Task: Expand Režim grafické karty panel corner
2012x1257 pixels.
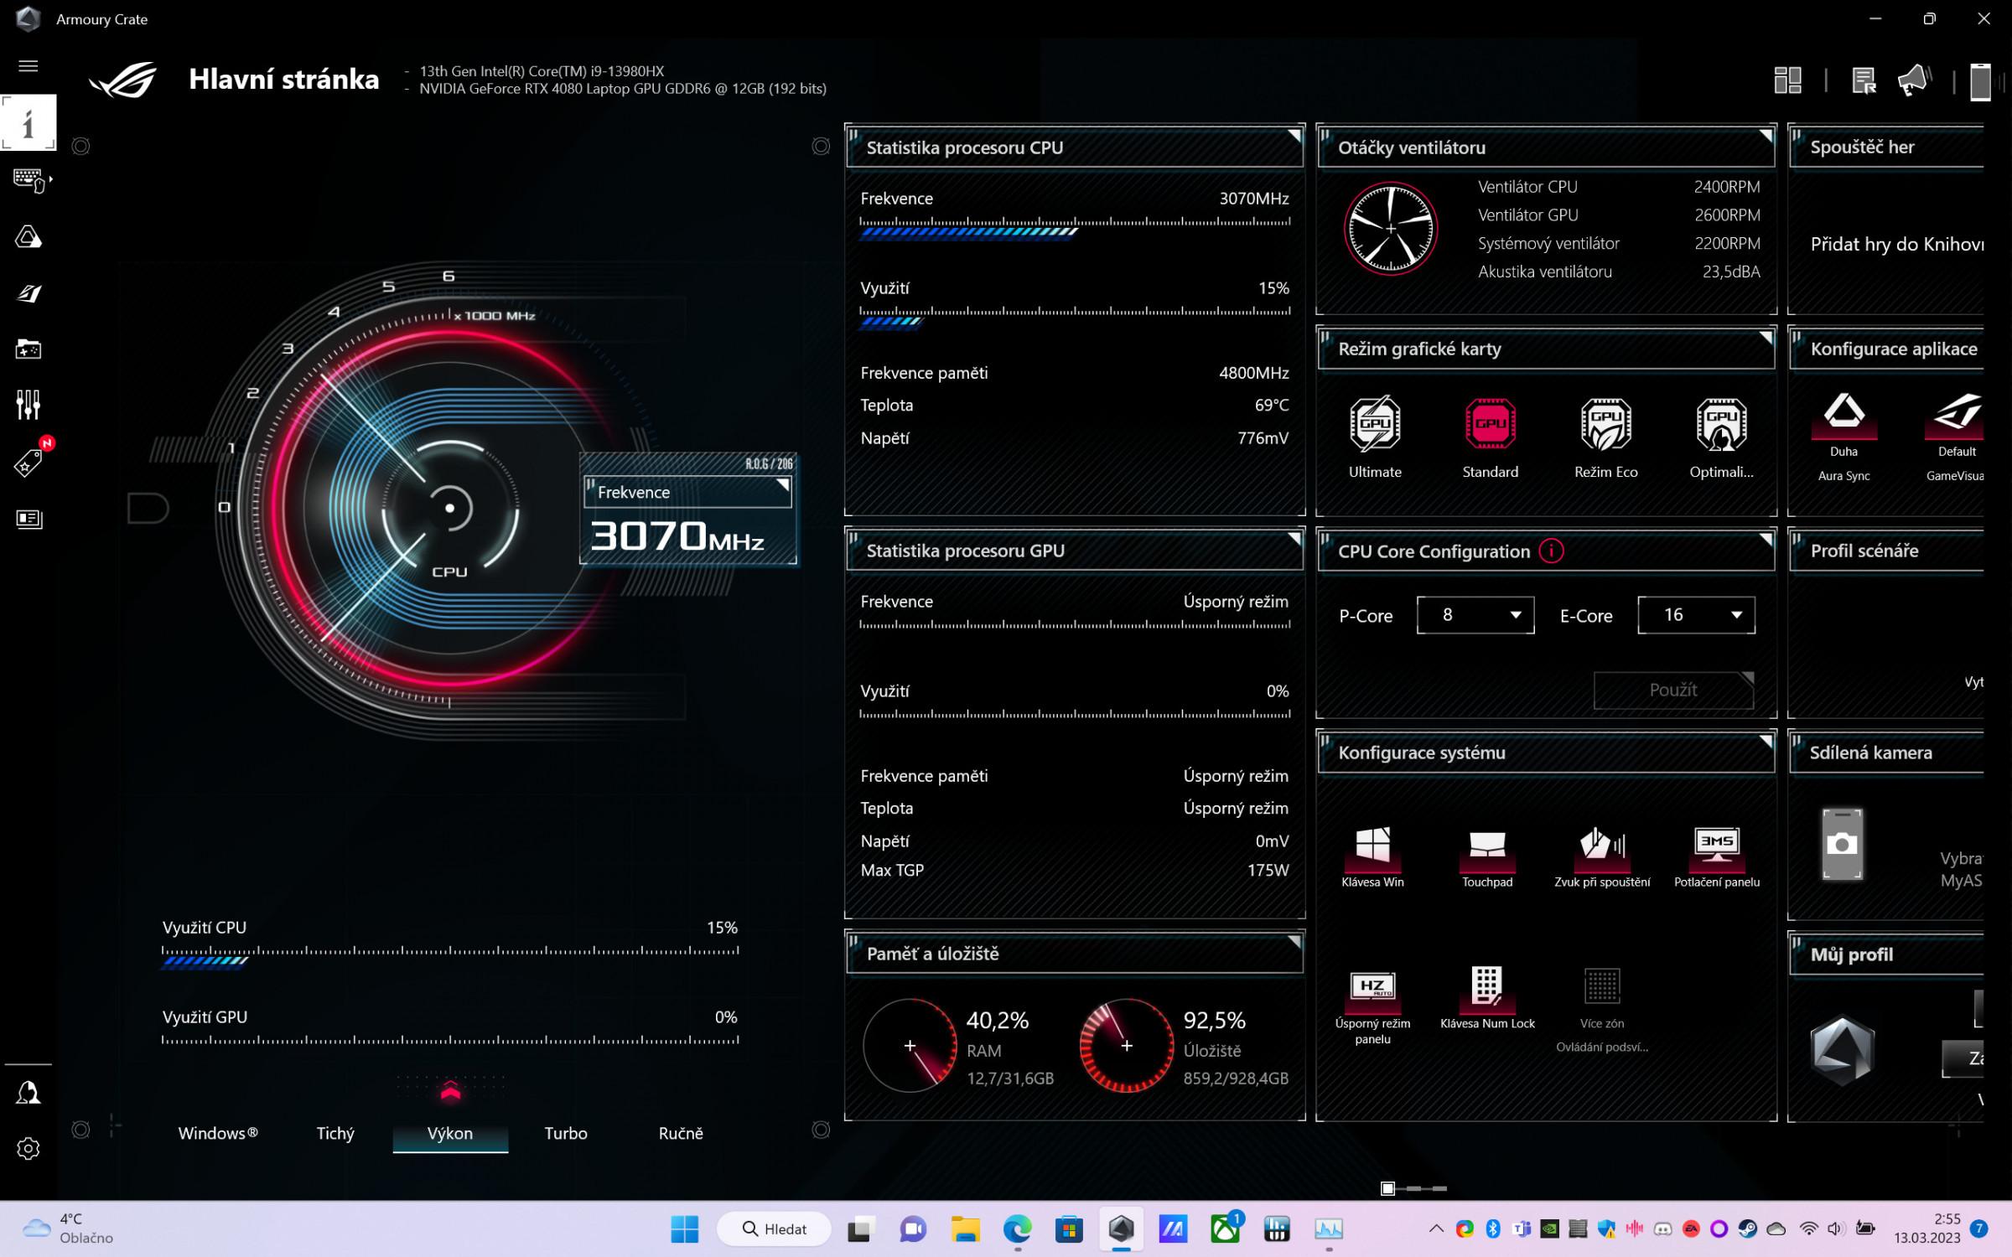Action: tap(1766, 337)
